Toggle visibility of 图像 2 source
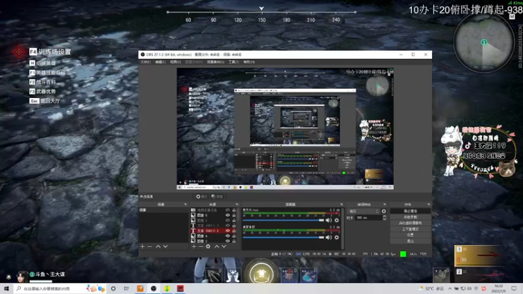The height and width of the screenshot is (294, 523). point(228,240)
